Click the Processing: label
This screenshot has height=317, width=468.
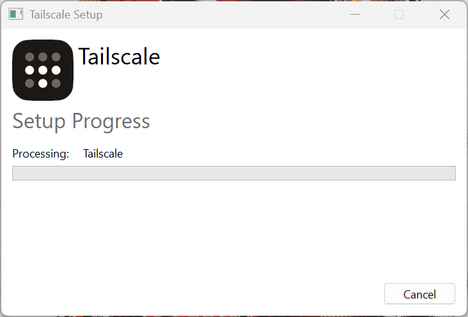[40, 154]
